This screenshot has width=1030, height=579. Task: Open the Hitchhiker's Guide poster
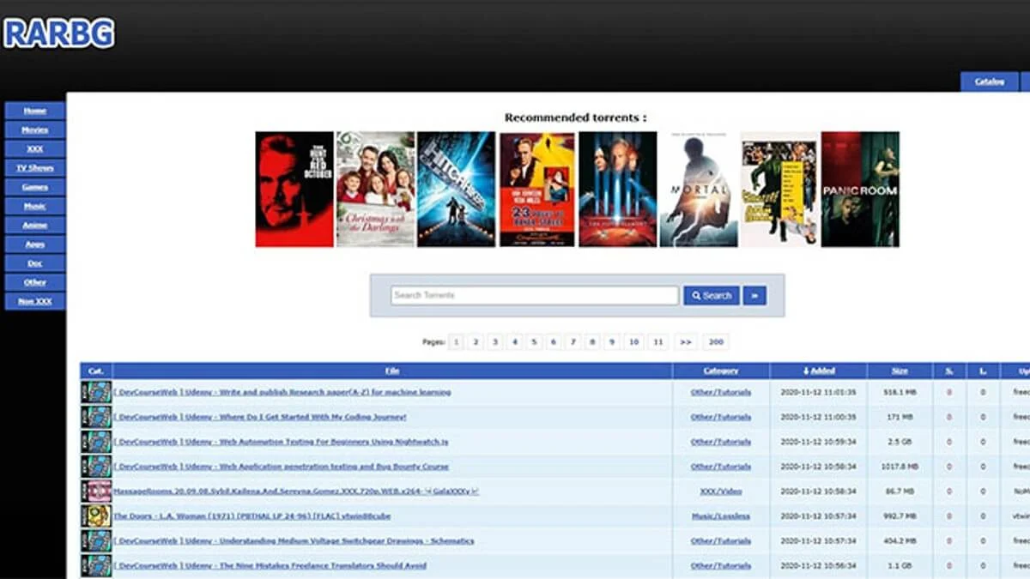(x=457, y=189)
